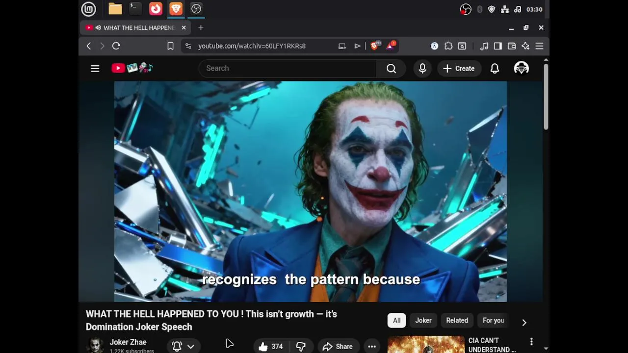628x353 pixels.
Task: Select the All filter chip
Action: [x=396, y=321]
